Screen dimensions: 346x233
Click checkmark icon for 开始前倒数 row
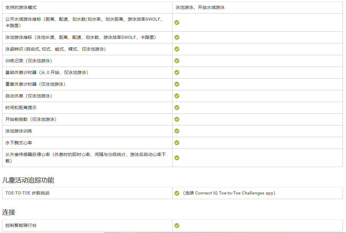pyautogui.click(x=177, y=119)
